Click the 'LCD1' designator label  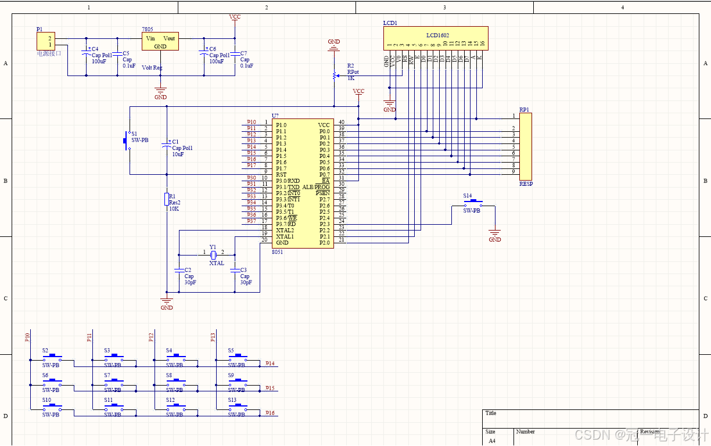click(390, 23)
